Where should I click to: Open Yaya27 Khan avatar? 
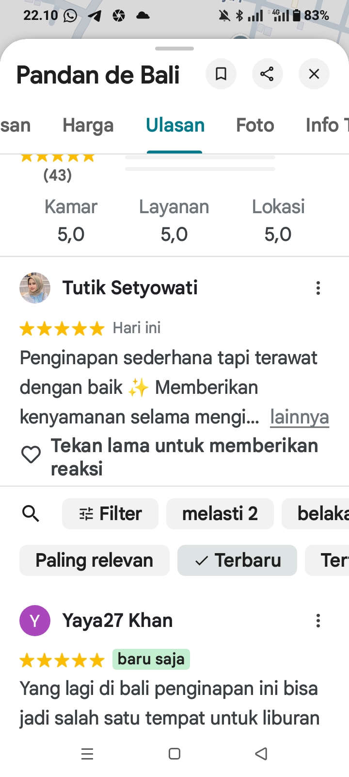click(x=35, y=621)
